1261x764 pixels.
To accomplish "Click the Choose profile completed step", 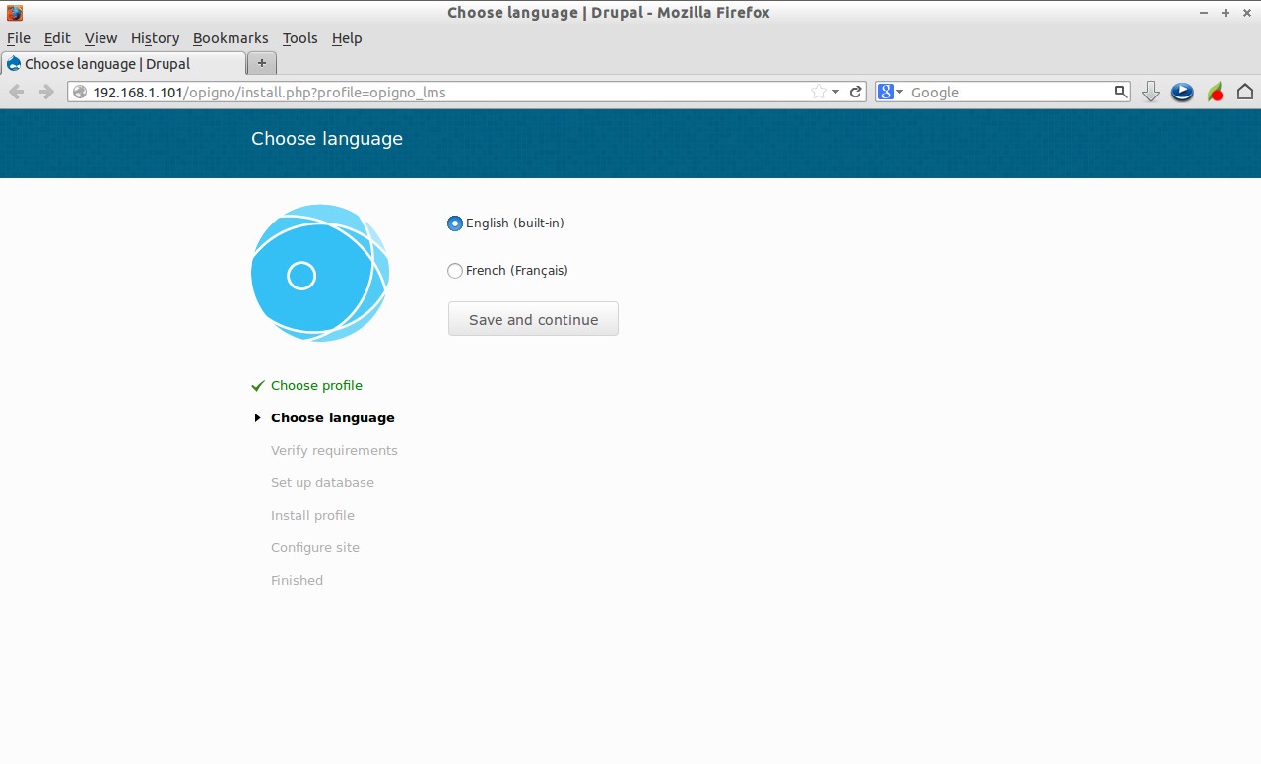I will coord(316,385).
